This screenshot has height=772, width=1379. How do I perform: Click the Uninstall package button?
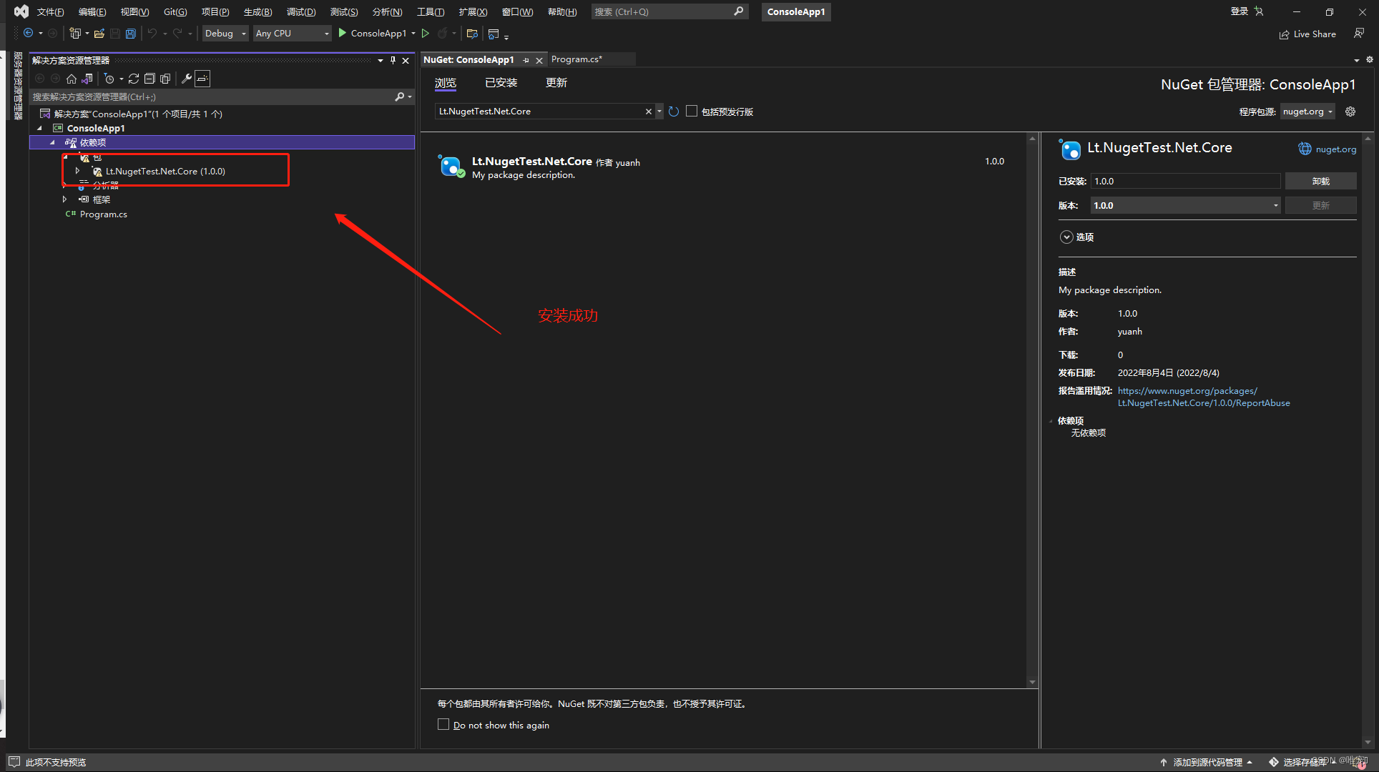[1320, 182]
